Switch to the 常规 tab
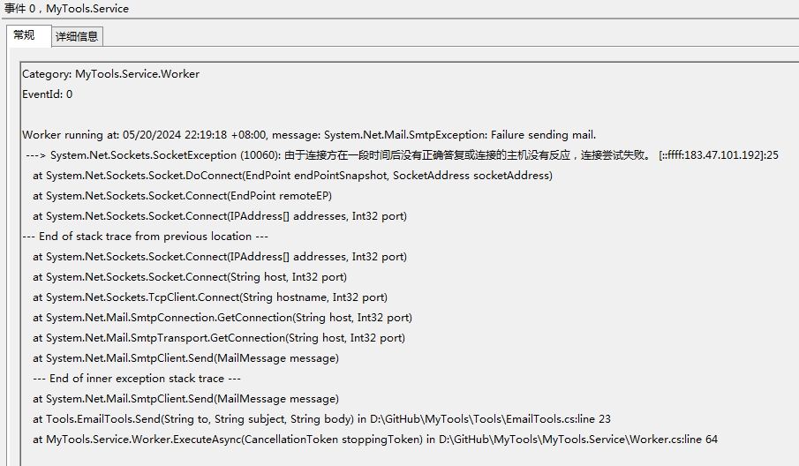799x466 pixels. (x=24, y=35)
